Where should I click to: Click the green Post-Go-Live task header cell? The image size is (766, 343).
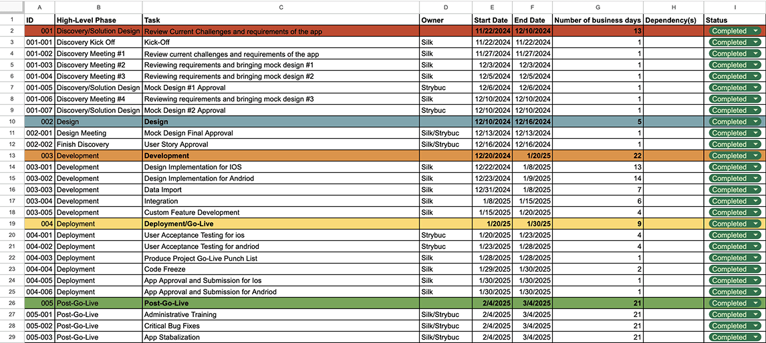[281, 303]
